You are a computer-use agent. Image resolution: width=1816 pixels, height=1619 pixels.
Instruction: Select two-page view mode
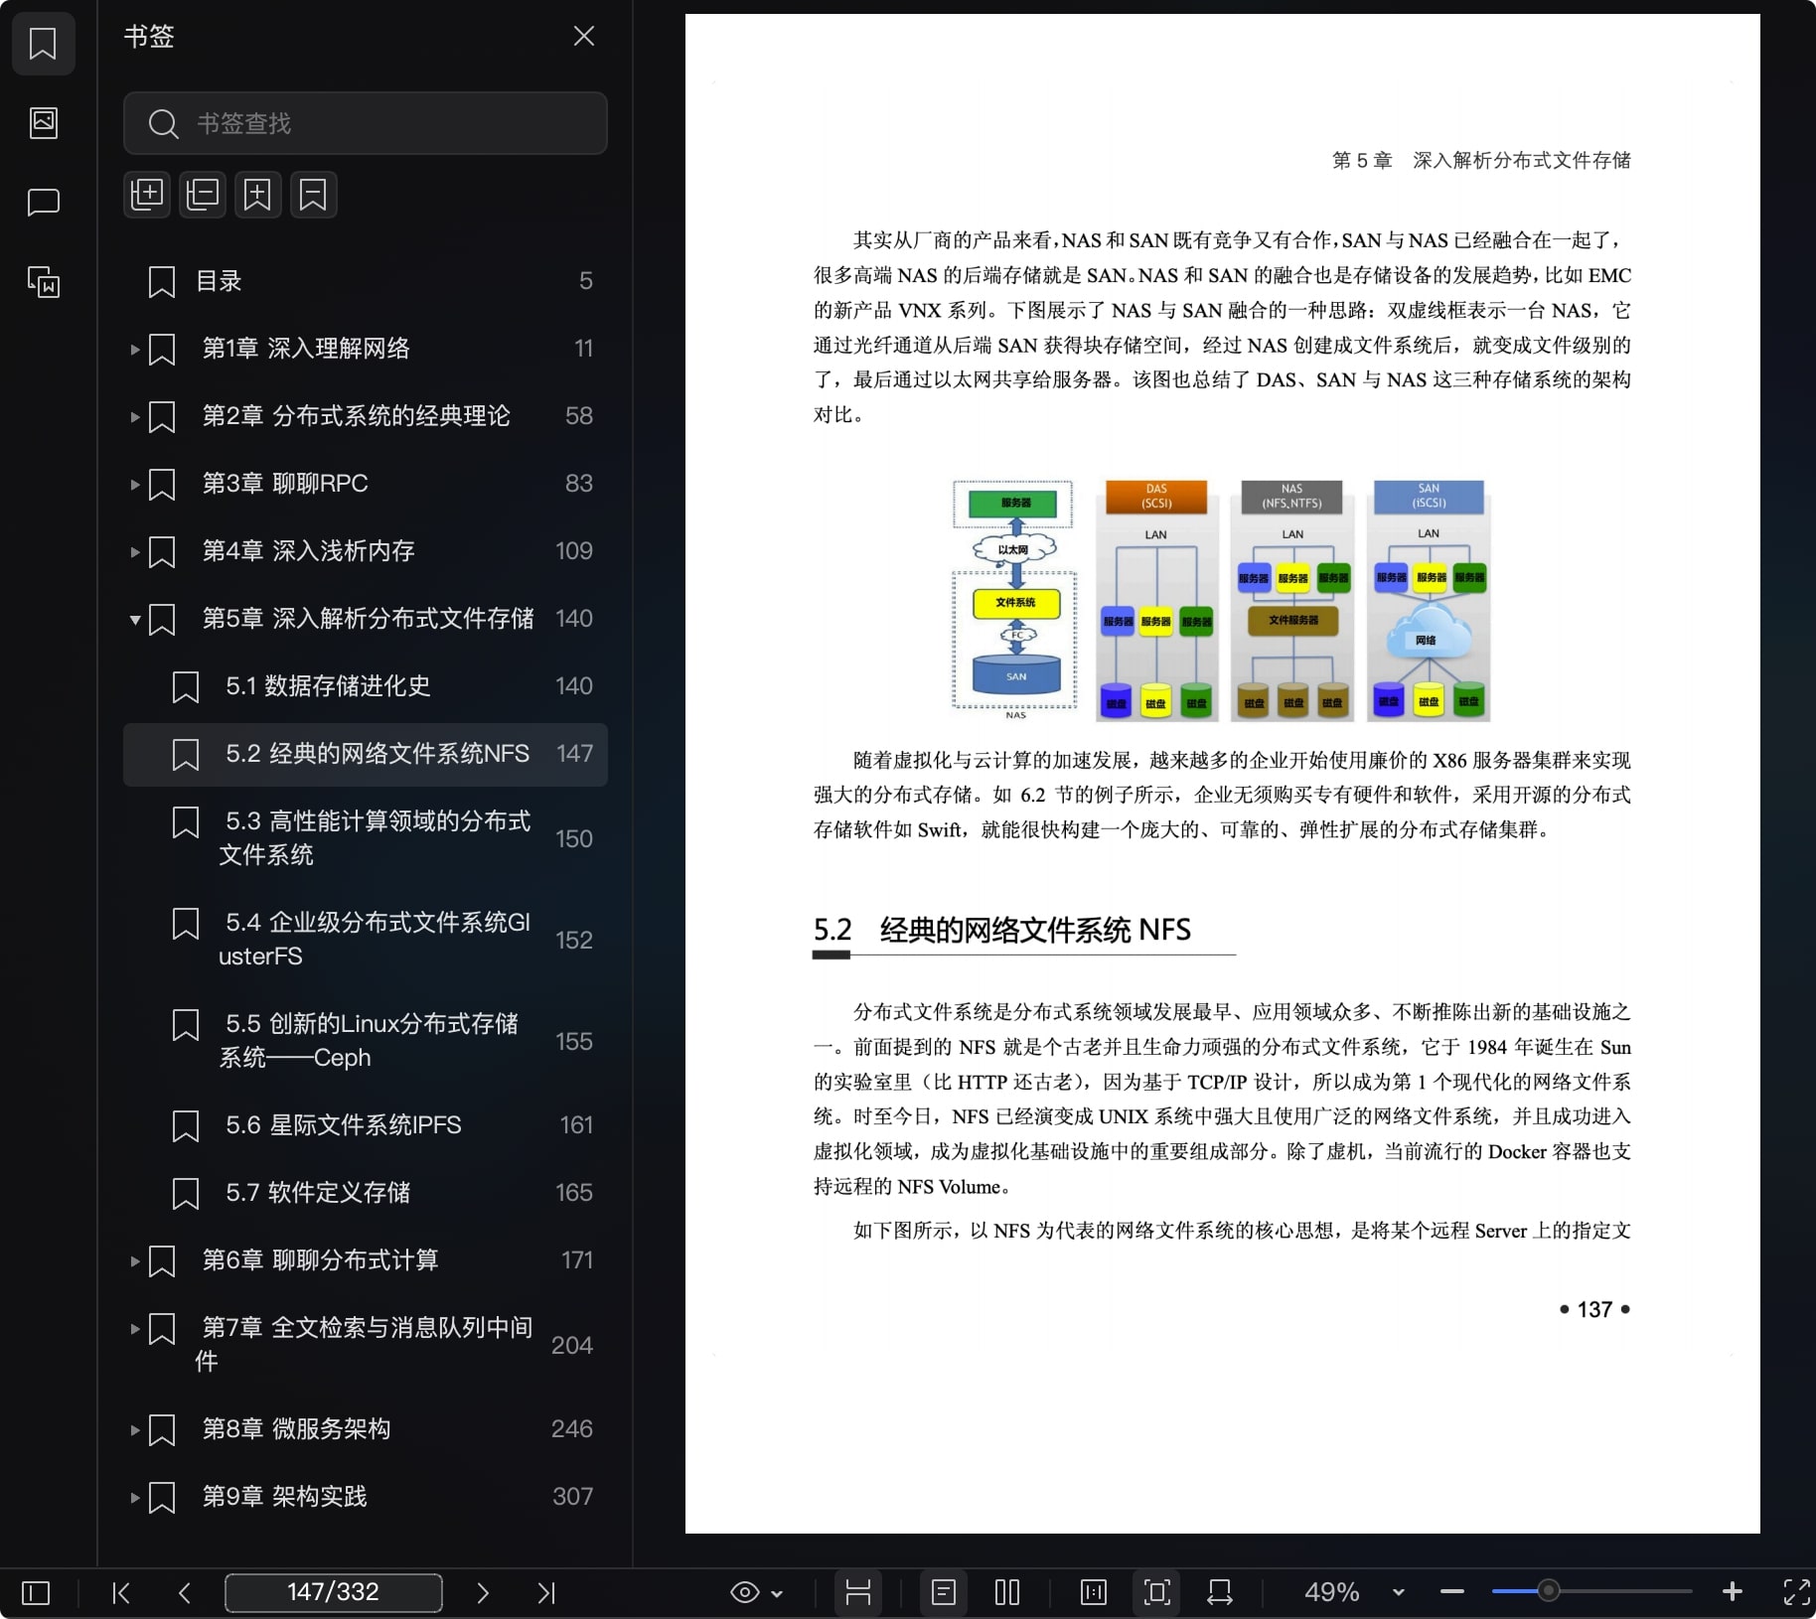click(x=1007, y=1593)
